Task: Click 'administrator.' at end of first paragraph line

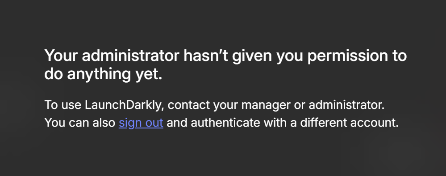Action: (x=346, y=105)
